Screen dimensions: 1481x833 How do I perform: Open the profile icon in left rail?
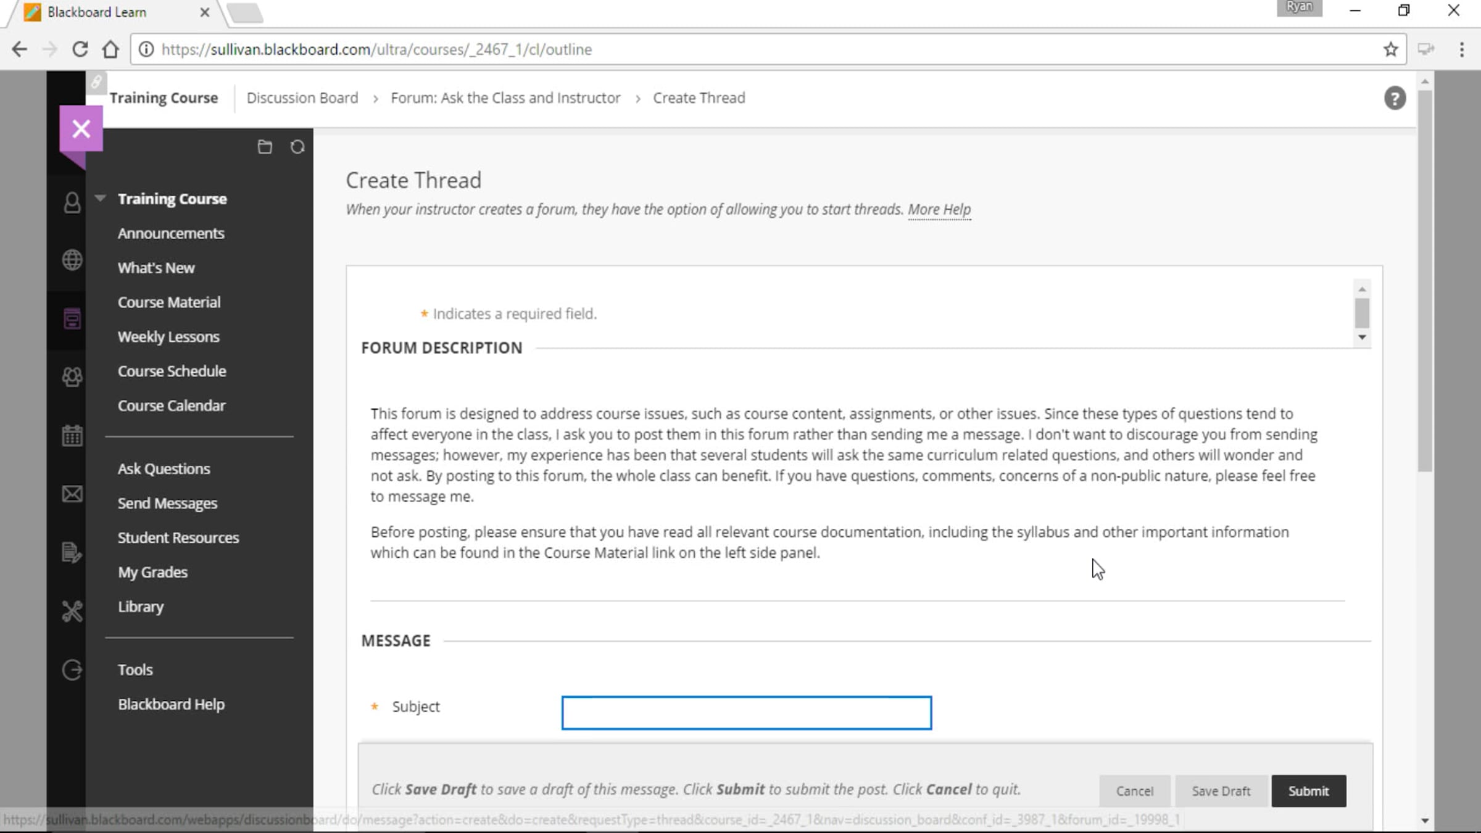coord(72,202)
